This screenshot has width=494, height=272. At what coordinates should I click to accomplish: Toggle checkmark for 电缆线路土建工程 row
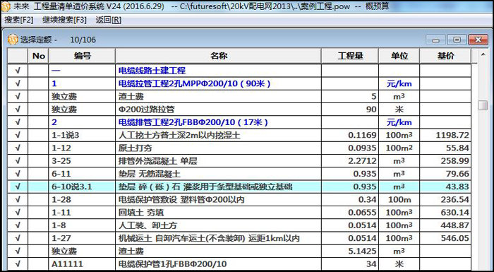tap(18, 71)
